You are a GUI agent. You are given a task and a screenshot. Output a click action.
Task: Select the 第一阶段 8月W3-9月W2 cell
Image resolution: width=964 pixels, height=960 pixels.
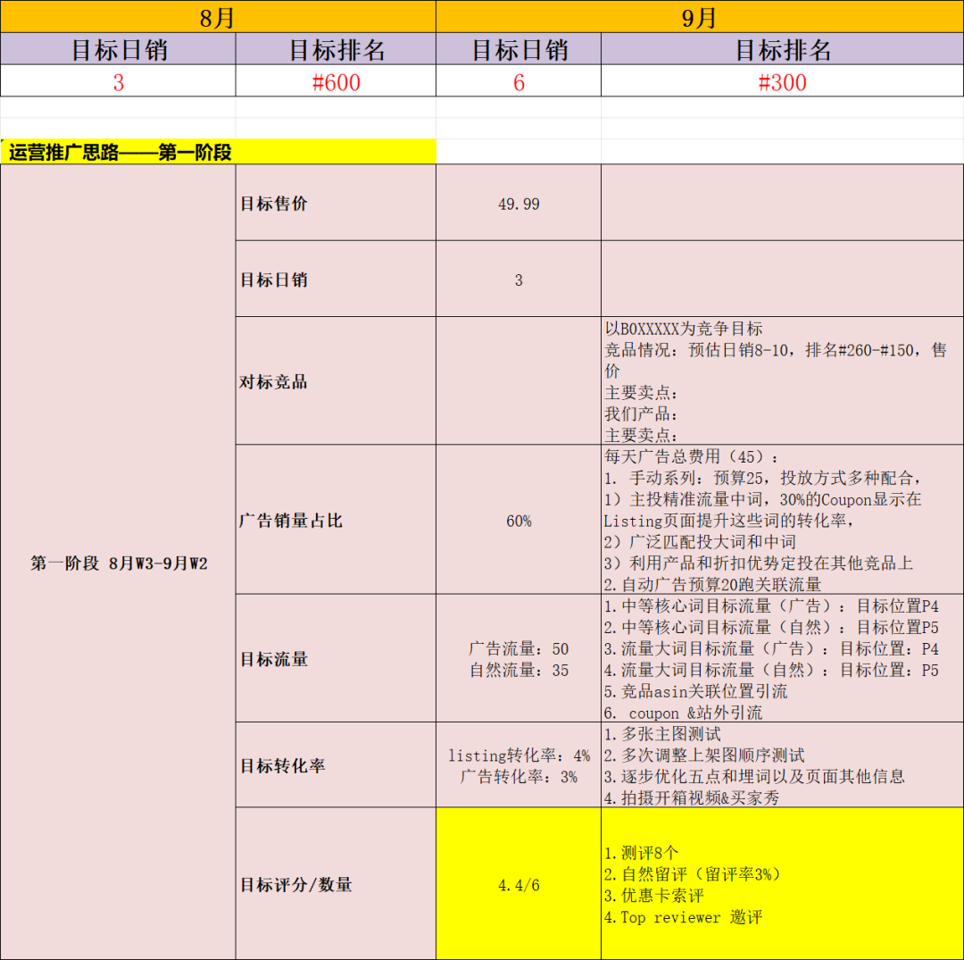pos(118,562)
